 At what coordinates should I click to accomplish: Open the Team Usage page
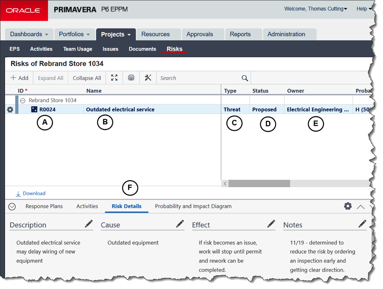click(78, 49)
